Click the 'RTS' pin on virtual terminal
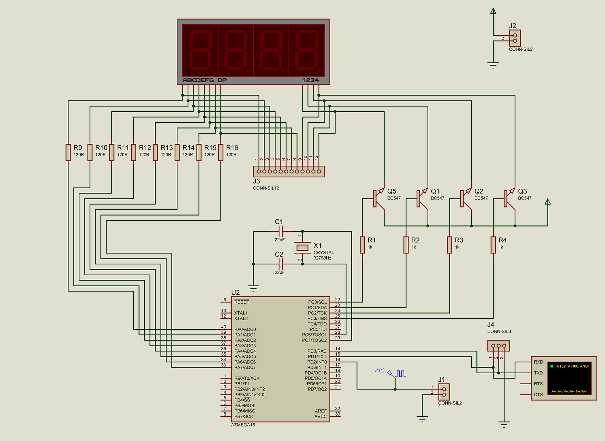This screenshot has height=441, width=605. point(538,384)
